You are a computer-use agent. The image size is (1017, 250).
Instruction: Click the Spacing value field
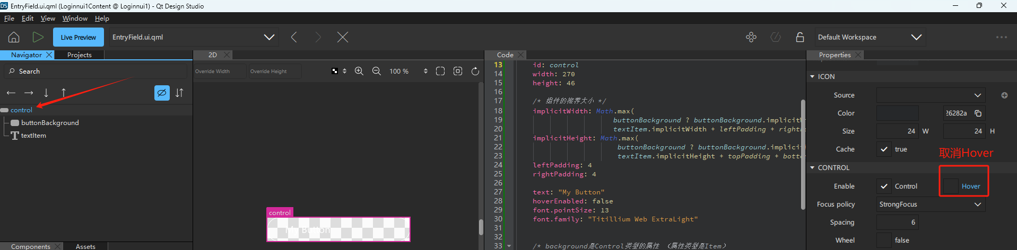coord(897,222)
